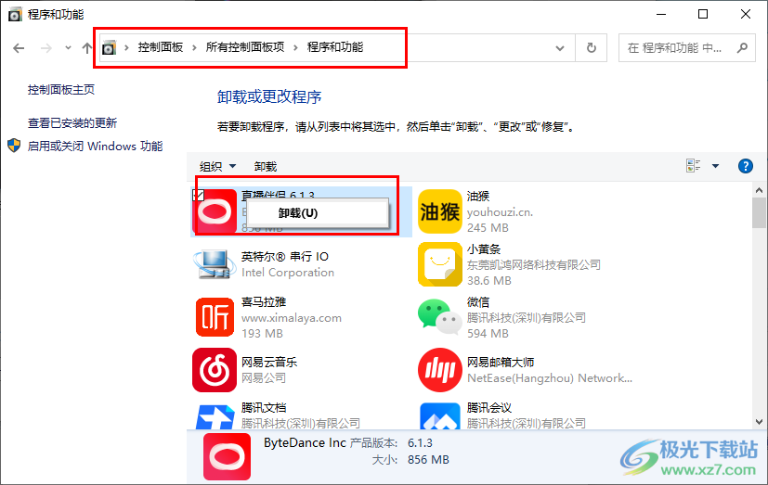Click the 小黄条 program name
This screenshot has height=485, width=768.
484,249
